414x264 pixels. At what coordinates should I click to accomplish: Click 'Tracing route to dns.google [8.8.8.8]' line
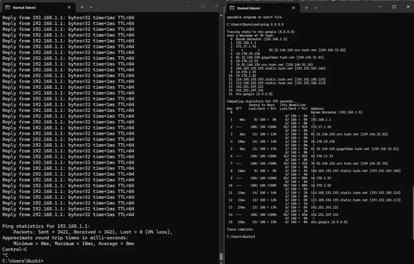(x=261, y=32)
